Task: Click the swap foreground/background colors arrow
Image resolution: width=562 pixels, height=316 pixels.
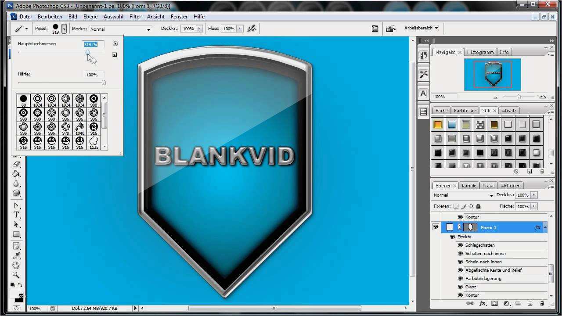Action: 20,285
